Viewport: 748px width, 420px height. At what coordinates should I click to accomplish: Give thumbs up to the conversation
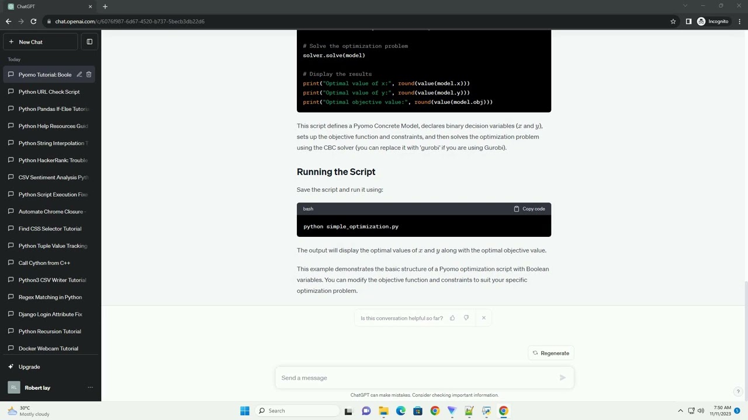(x=452, y=318)
